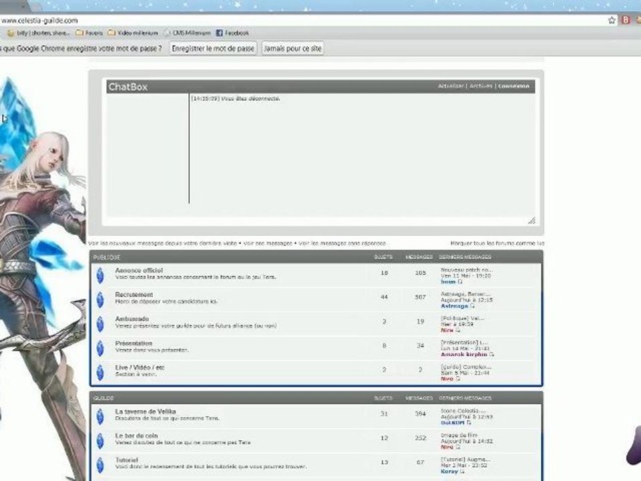641x481 pixels.
Task: Open the profile of user Astreaga
Action: pyautogui.click(x=454, y=306)
